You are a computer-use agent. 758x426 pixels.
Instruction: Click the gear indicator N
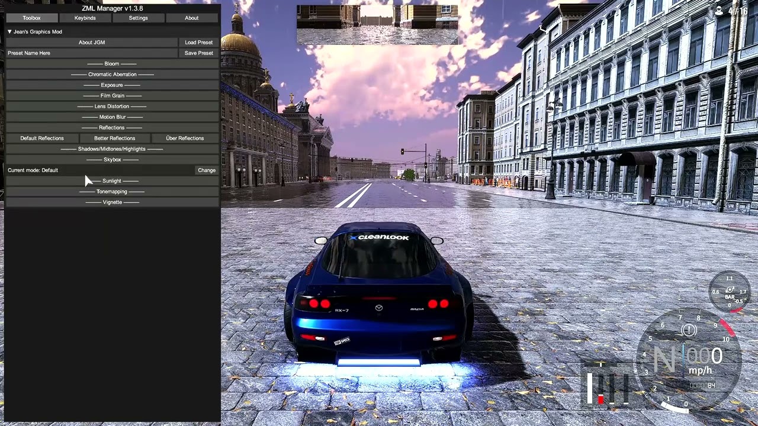coord(664,359)
